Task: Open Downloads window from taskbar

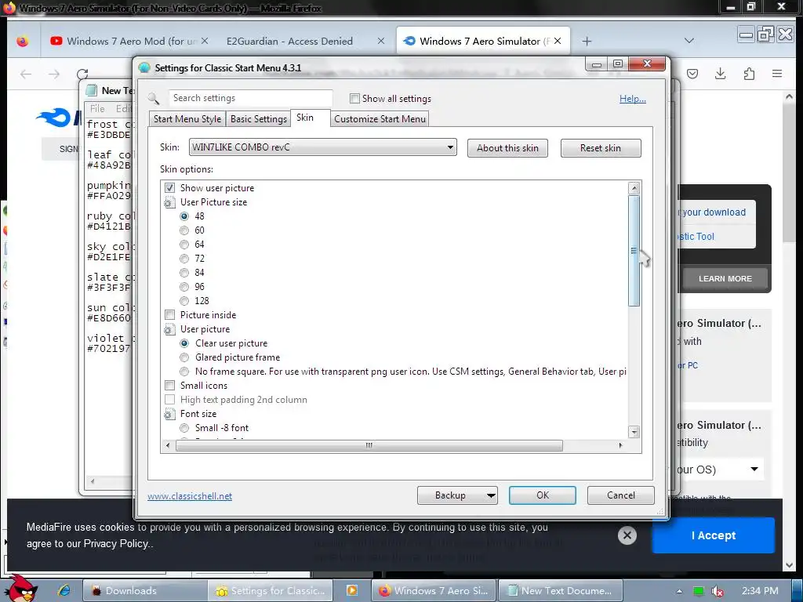Action: pyautogui.click(x=145, y=591)
